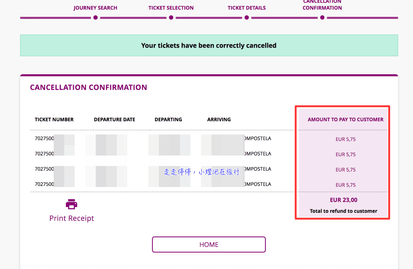Image resolution: width=413 pixels, height=269 pixels.
Task: Open the Print Receipt link
Action: point(72,218)
